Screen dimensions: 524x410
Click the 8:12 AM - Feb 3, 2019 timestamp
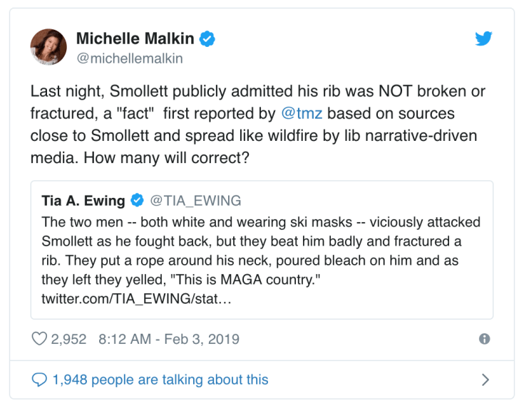[x=168, y=340]
